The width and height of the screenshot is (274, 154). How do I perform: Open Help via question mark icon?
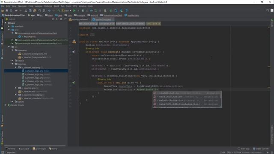(x=127, y=11)
